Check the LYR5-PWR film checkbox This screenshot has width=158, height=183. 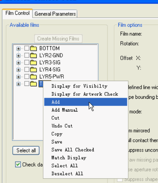point(27,76)
